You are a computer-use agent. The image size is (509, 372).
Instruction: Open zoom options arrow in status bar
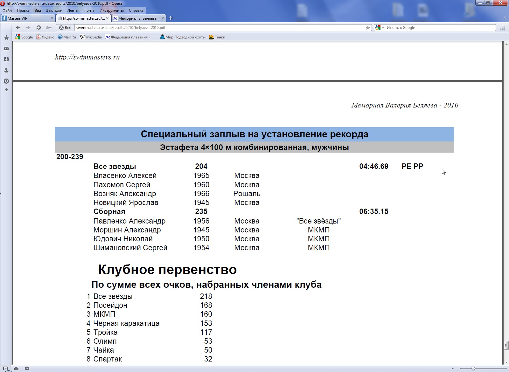click(x=453, y=369)
